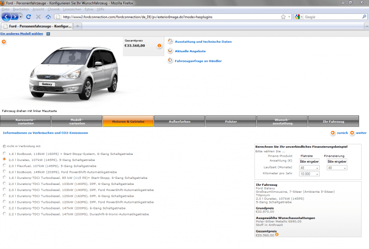
Task: Open the price info icon beside Gesamtpreis box
Action: [159, 46]
